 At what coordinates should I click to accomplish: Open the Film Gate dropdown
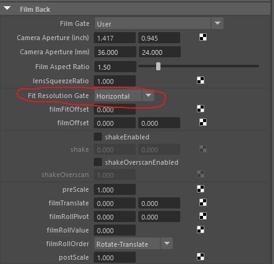[x=159, y=23]
